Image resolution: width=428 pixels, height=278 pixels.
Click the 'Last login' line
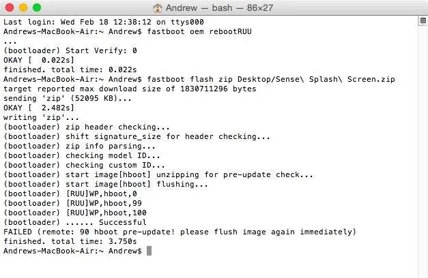click(x=104, y=22)
